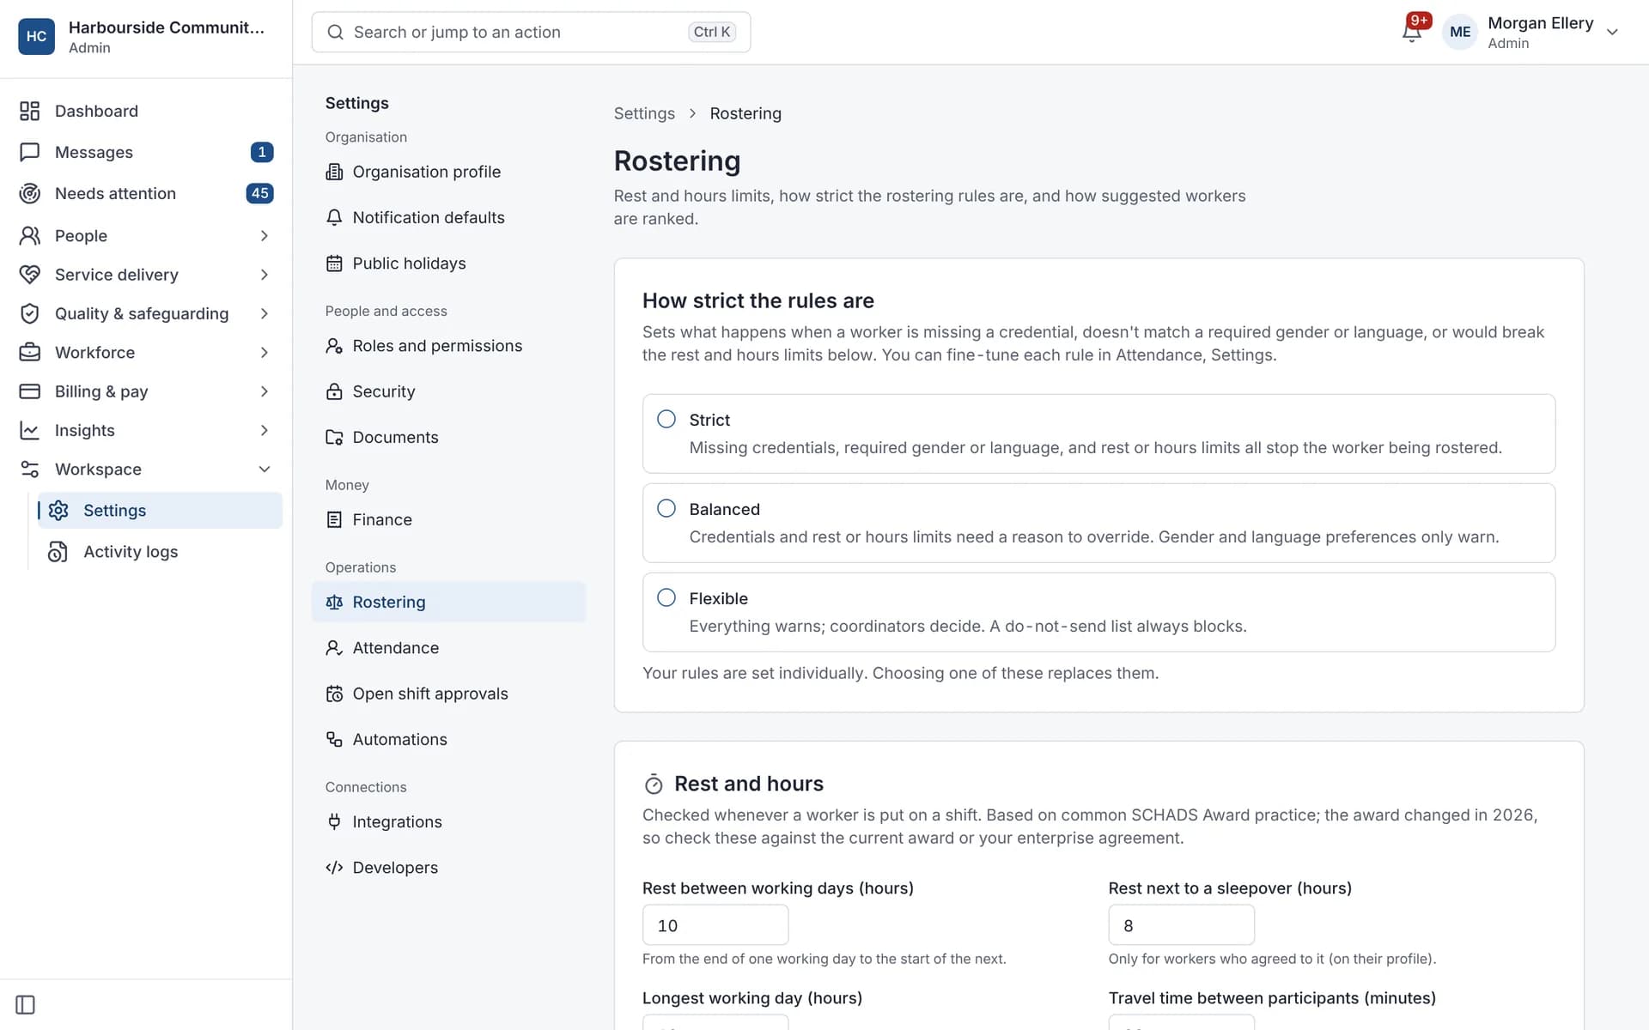Viewport: 1649px width, 1030px height.
Task: Click the sidebar collapse panel icon
Action: click(x=26, y=1004)
